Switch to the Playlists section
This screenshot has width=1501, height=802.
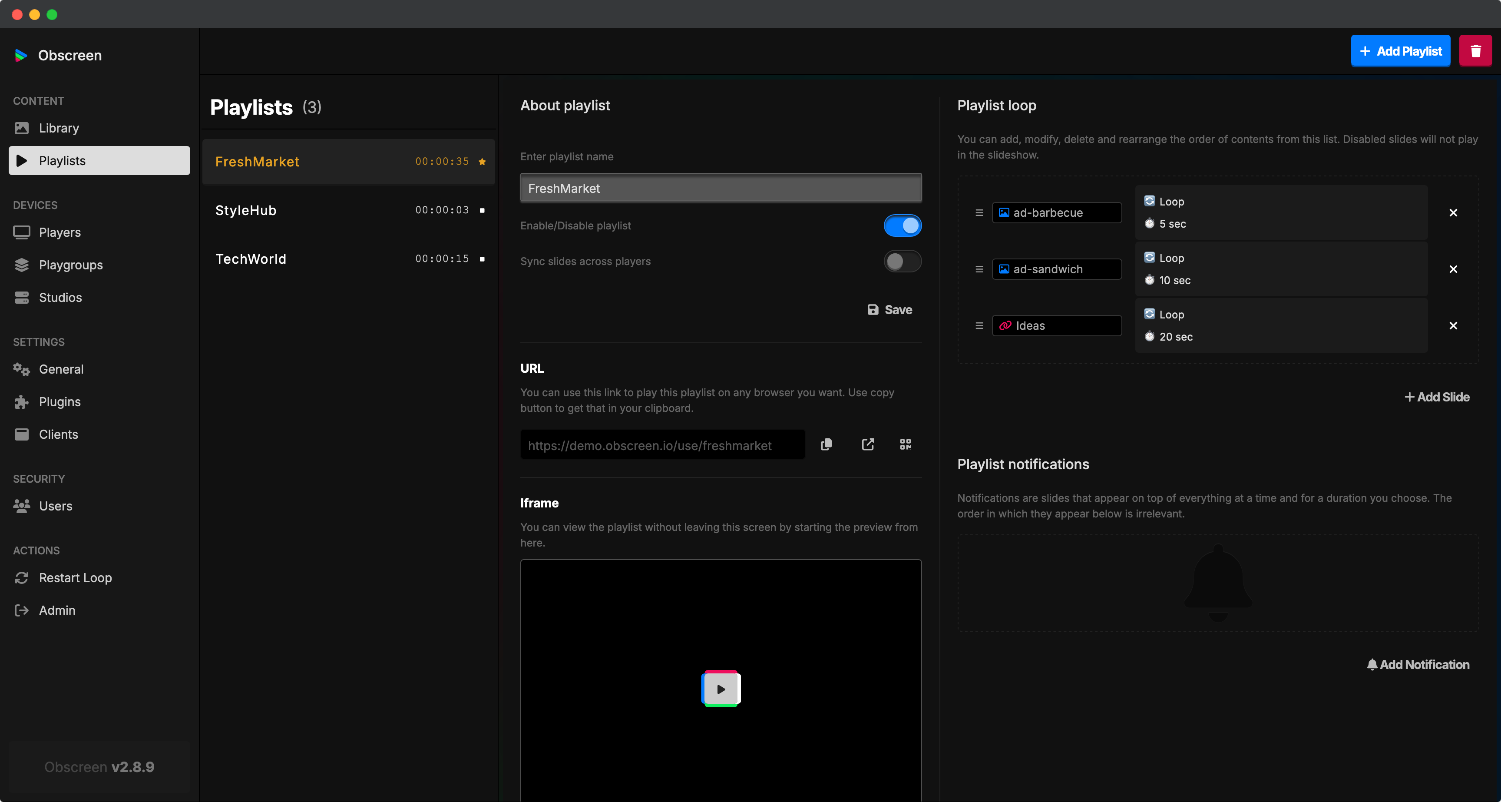click(x=62, y=160)
